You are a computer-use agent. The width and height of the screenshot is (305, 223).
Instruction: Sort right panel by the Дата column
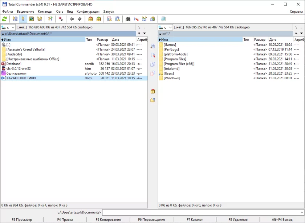(x=280, y=40)
